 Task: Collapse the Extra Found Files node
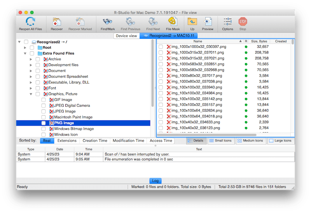tap(26, 53)
